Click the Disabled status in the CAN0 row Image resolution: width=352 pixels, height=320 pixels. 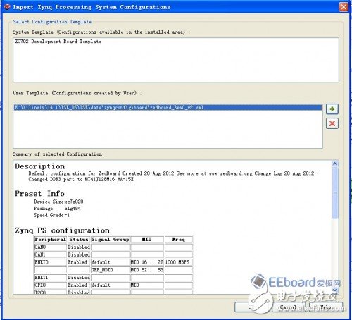coord(79,247)
